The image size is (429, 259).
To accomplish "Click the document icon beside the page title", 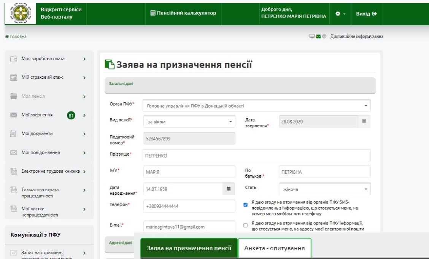I will coord(110,65).
